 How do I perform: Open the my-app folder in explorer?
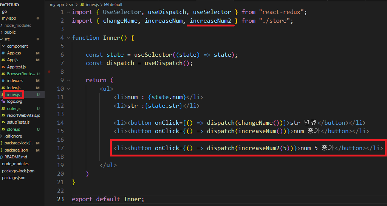[x=9, y=18]
